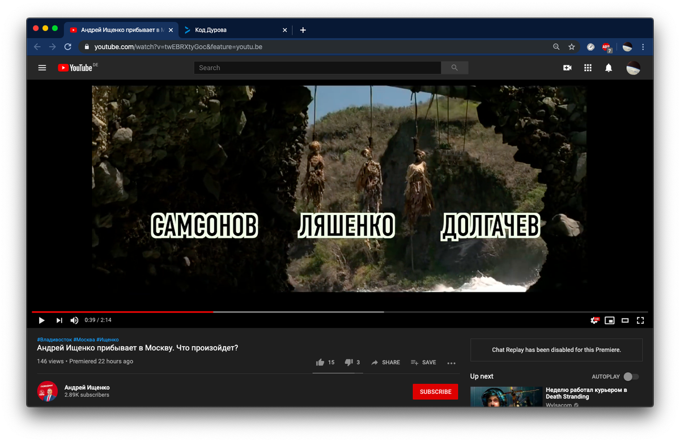Enter full screen mode
Screen dimensions: 680x442
coord(640,320)
